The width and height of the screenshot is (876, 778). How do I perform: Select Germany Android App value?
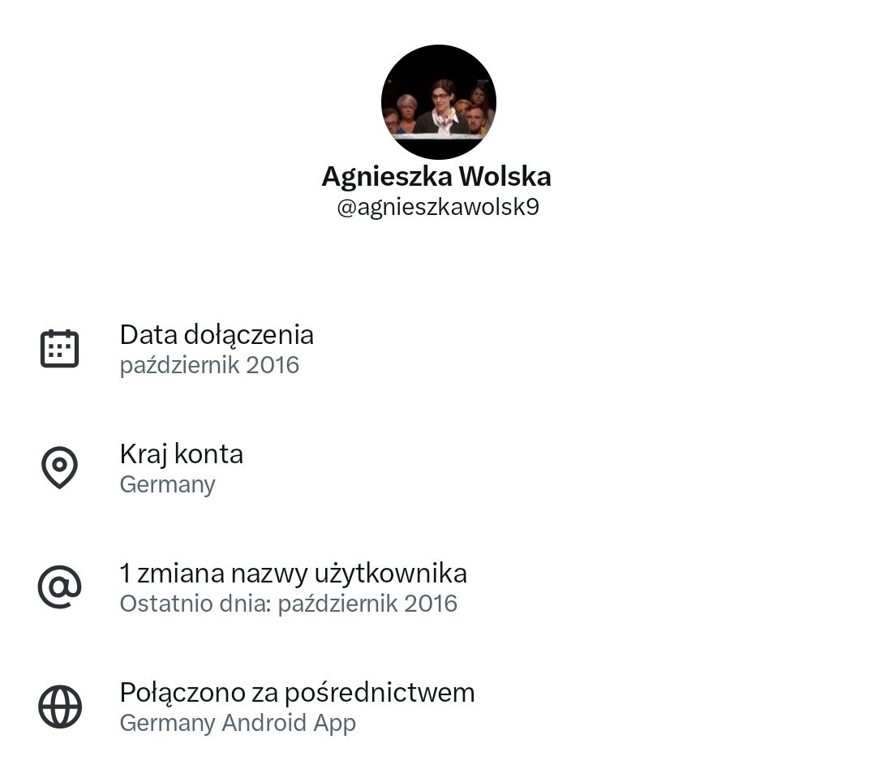click(x=238, y=723)
